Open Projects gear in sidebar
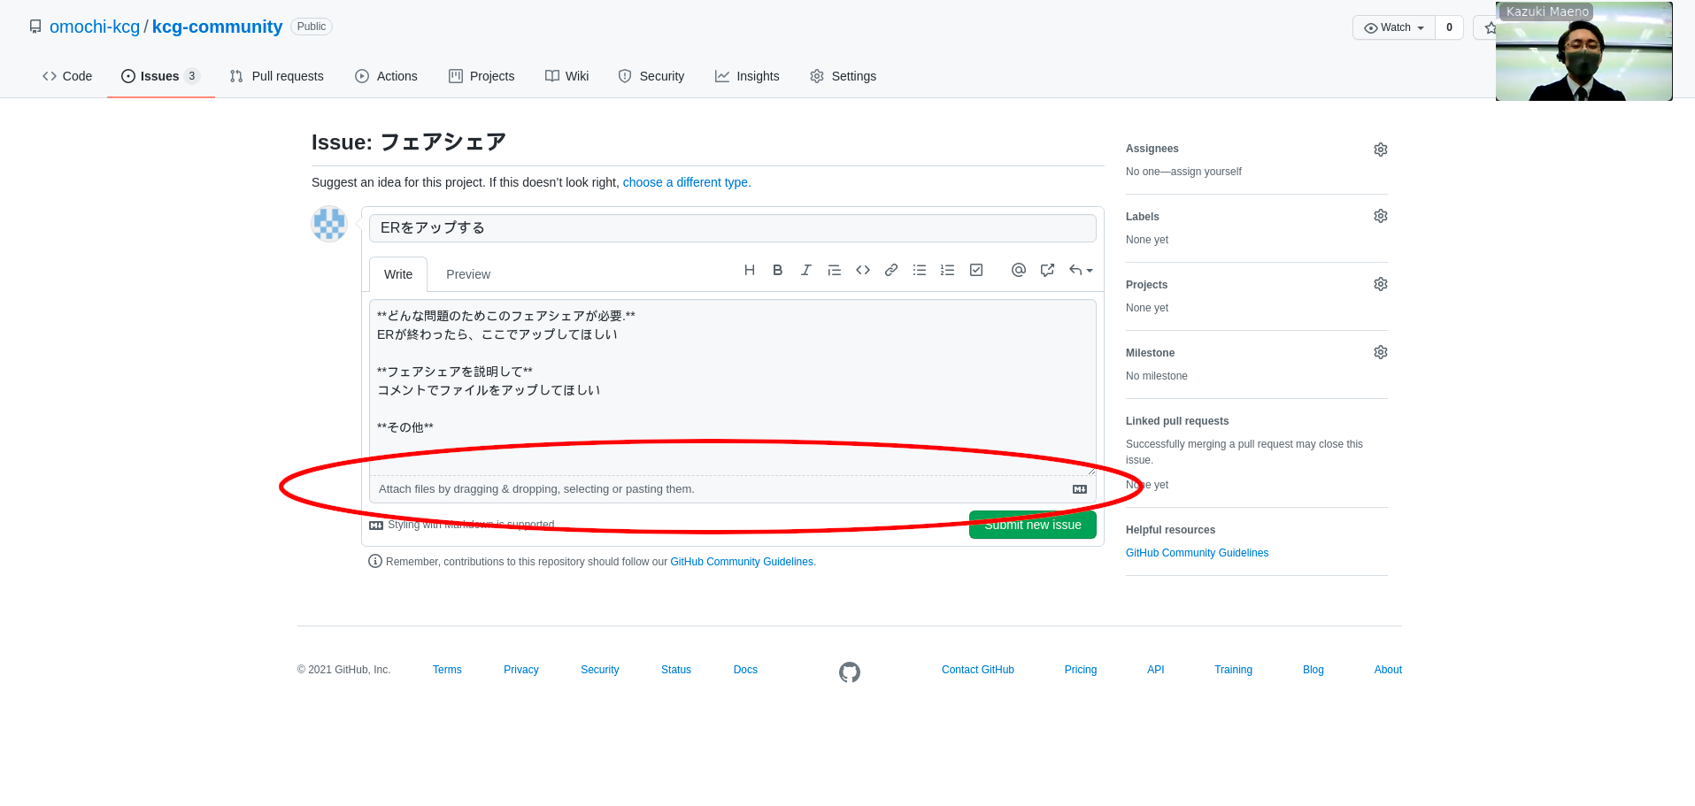 click(1381, 284)
